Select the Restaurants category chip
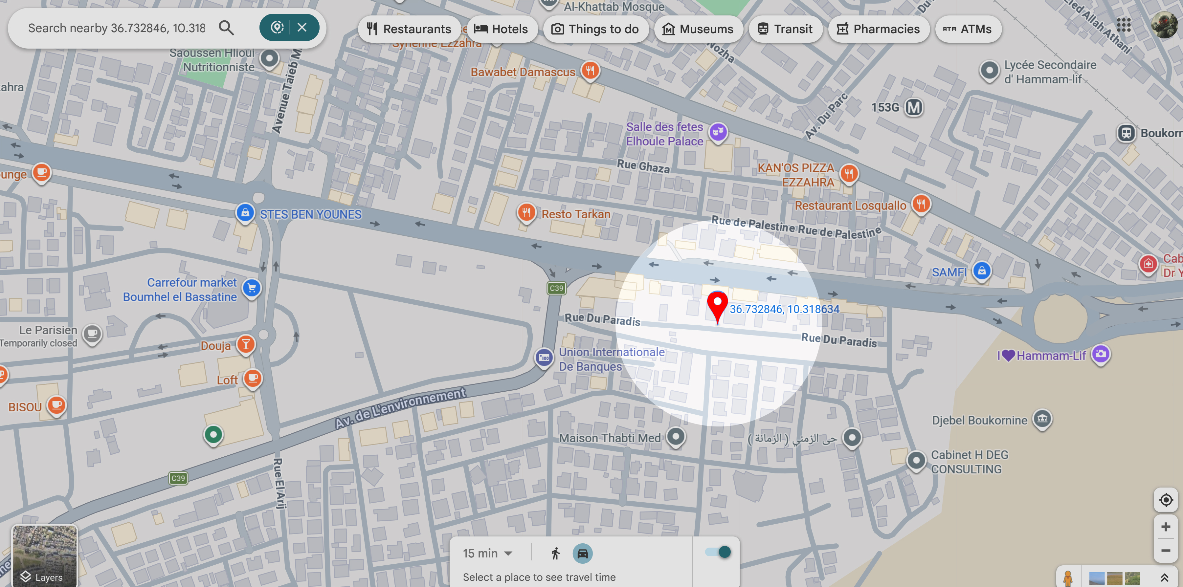The width and height of the screenshot is (1183, 587). (x=409, y=29)
